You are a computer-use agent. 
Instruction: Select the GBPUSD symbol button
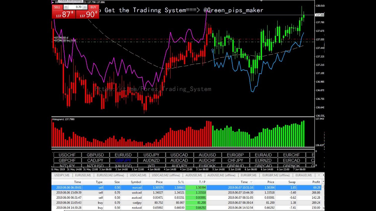(x=95, y=155)
